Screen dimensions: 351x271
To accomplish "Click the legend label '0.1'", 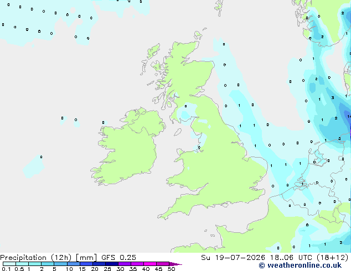I will click(x=6, y=269).
